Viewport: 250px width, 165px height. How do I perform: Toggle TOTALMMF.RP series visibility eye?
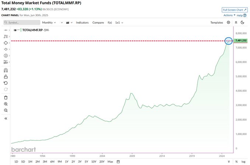click(x=15, y=30)
